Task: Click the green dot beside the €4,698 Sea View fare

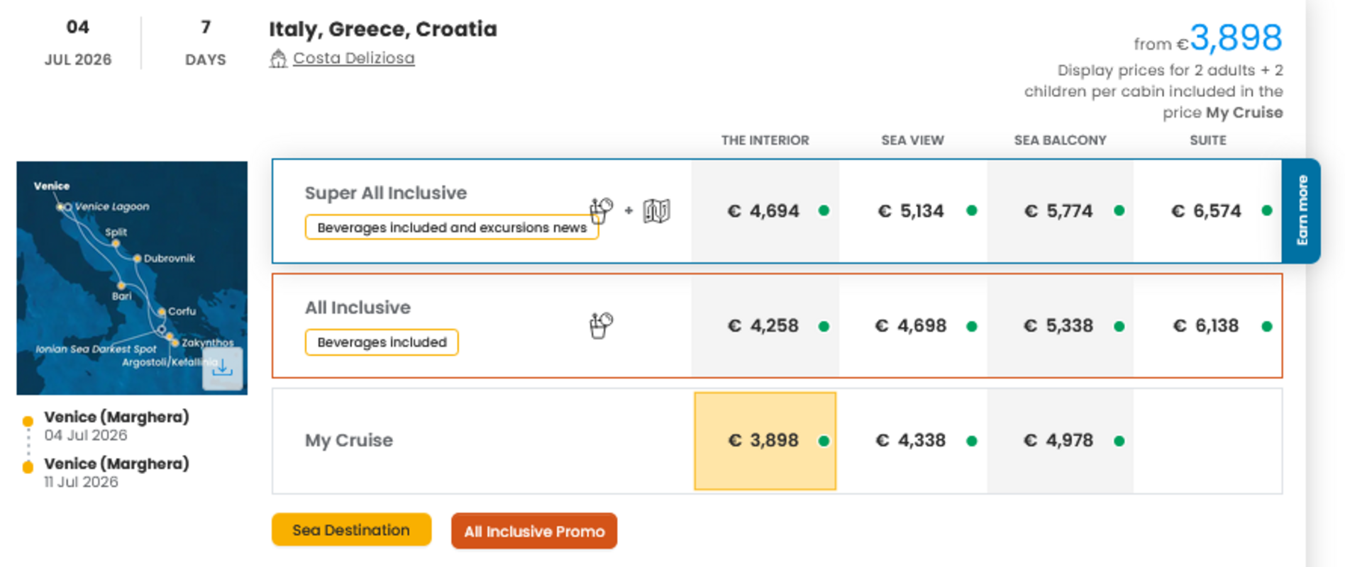Action: (x=971, y=326)
